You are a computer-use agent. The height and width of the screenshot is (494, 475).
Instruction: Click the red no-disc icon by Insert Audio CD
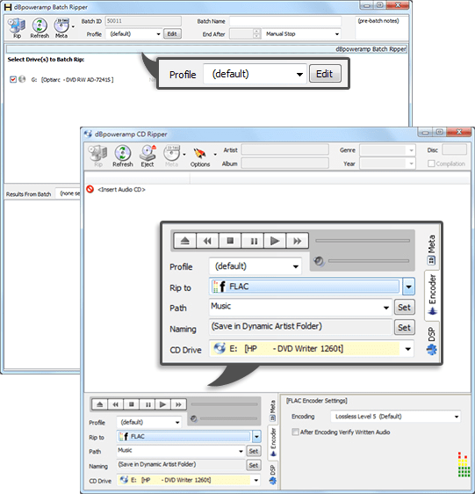pyautogui.click(x=90, y=189)
